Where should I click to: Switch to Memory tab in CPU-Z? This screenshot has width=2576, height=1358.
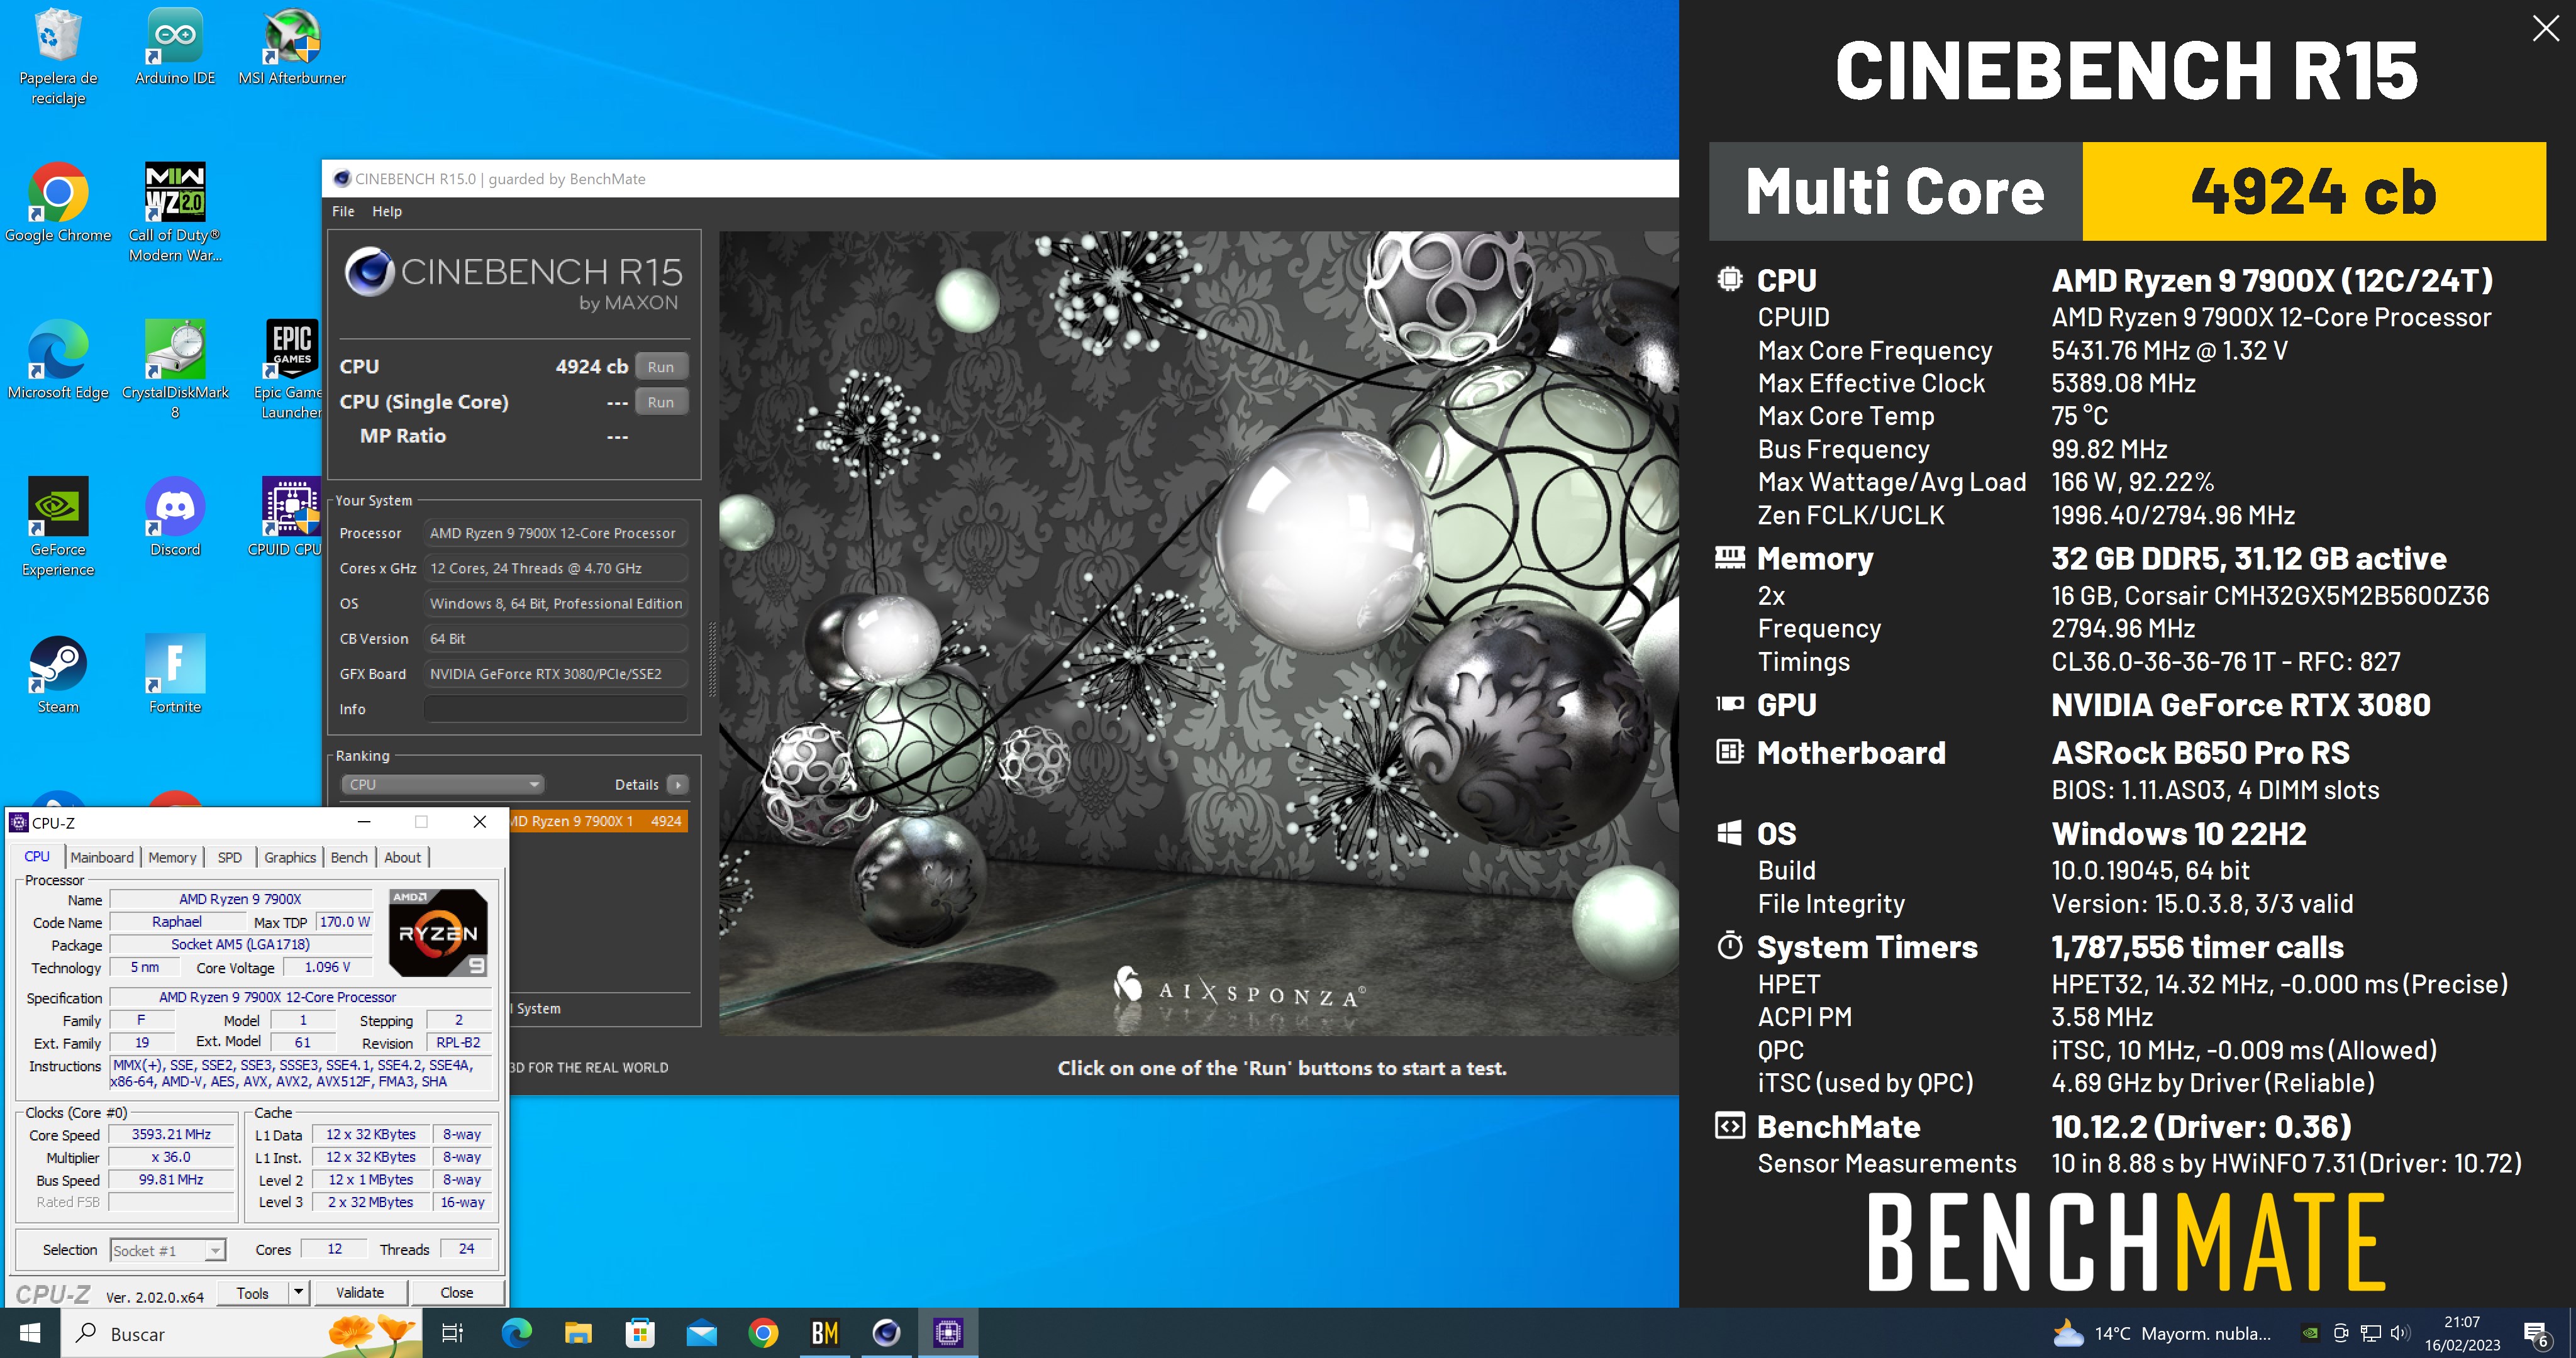click(x=172, y=858)
